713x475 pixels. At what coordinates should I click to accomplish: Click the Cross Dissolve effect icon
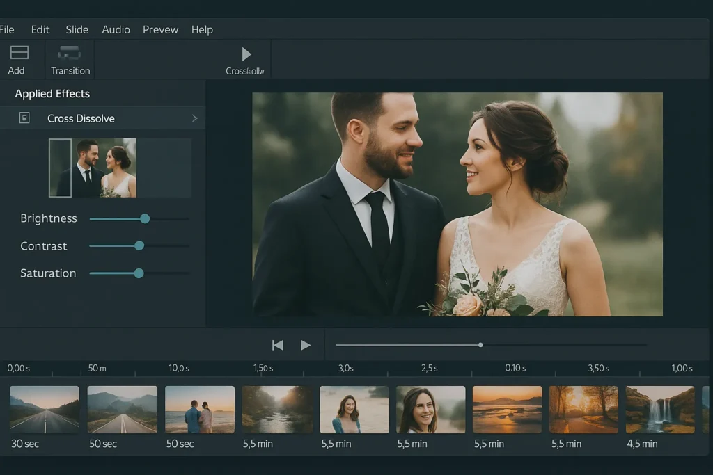click(24, 118)
